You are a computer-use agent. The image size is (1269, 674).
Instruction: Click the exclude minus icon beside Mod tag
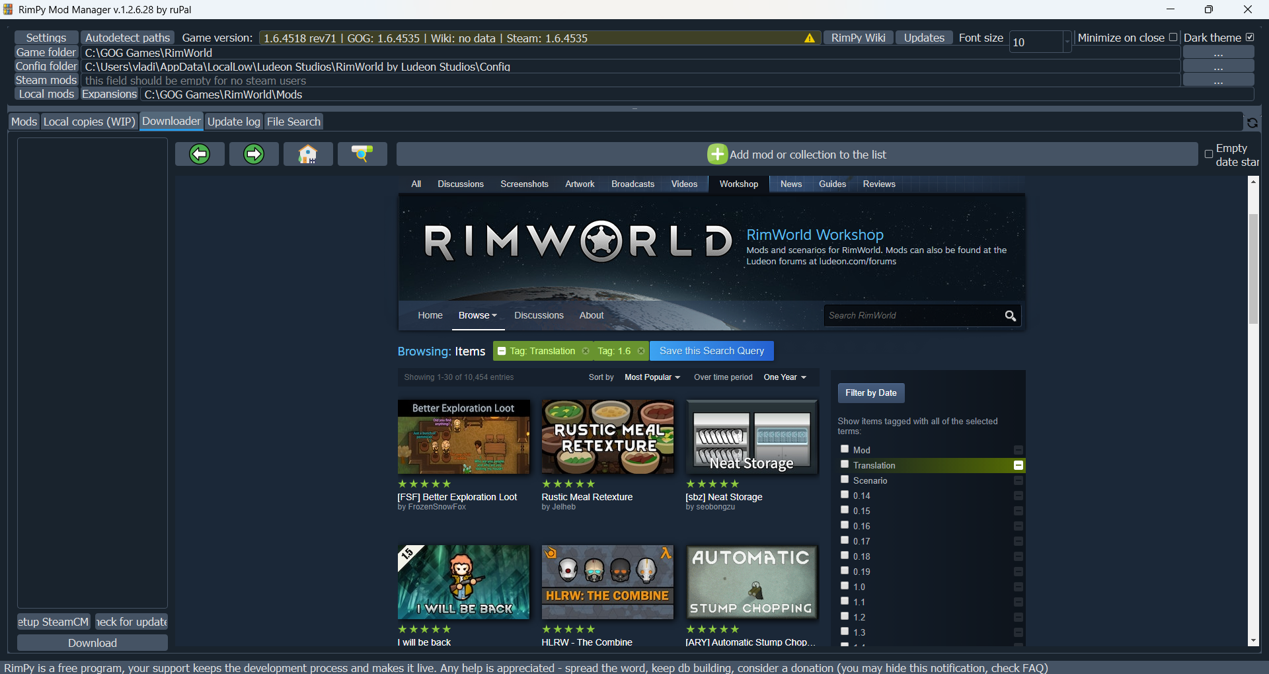click(x=1019, y=450)
